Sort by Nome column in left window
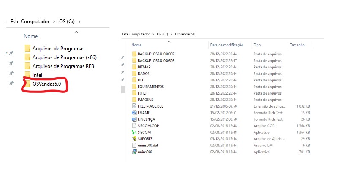Viewport: 364px width, 179px height. click(x=31, y=36)
